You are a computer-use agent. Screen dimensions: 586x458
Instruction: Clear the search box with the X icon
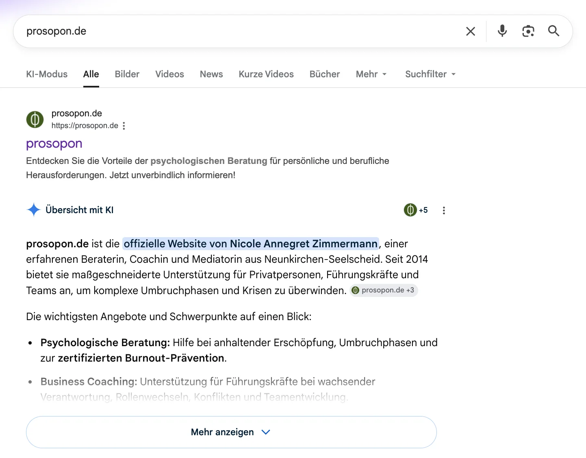[471, 31]
